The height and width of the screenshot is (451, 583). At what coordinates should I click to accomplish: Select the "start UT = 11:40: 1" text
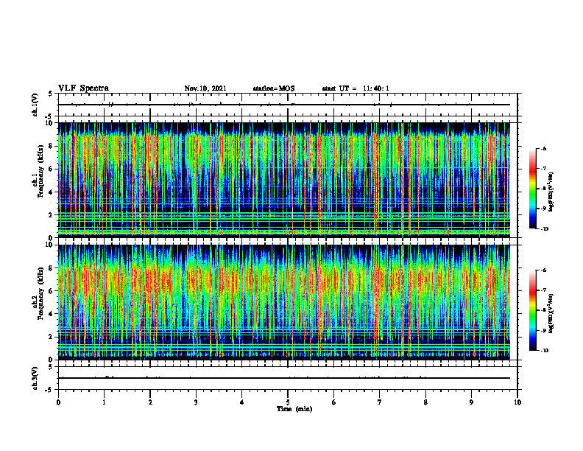coord(356,88)
